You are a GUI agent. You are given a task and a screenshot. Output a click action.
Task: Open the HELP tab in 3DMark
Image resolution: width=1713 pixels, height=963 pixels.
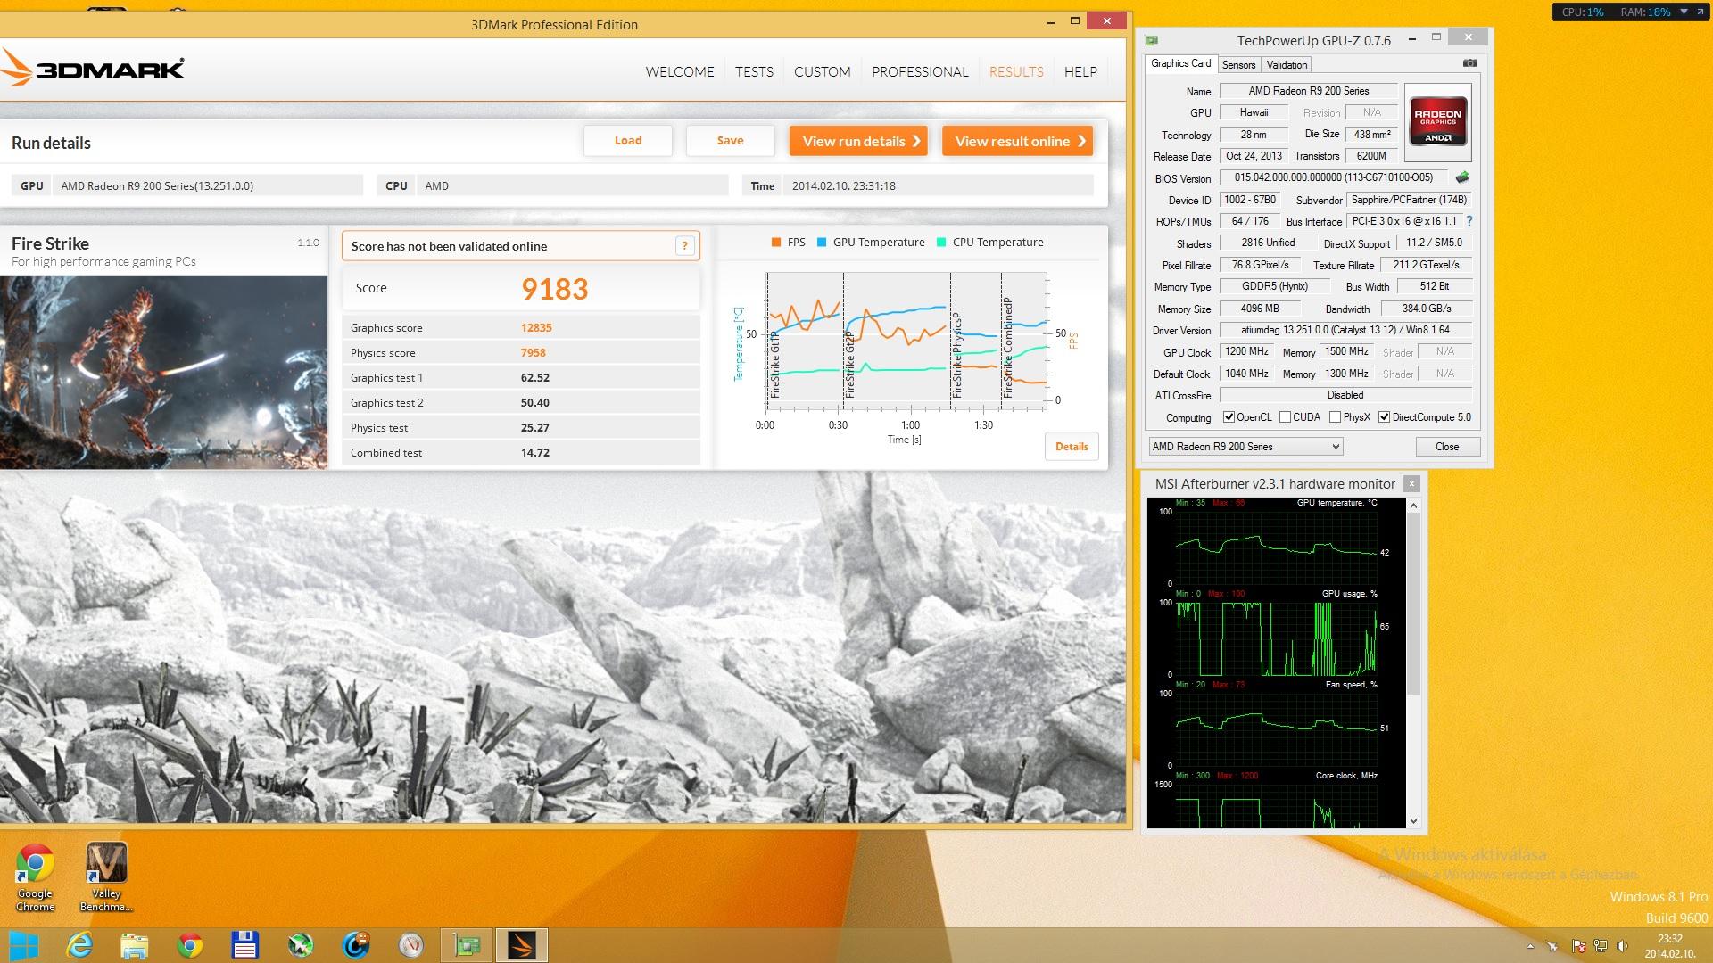1080,71
